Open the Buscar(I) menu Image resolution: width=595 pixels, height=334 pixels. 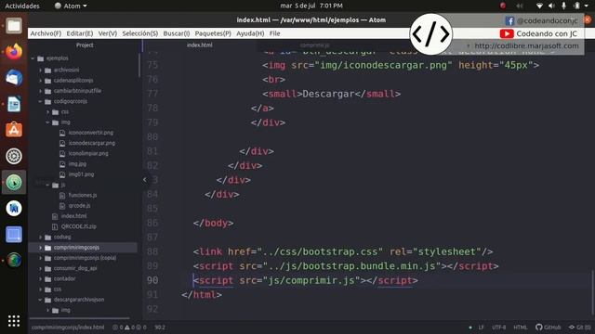point(177,33)
